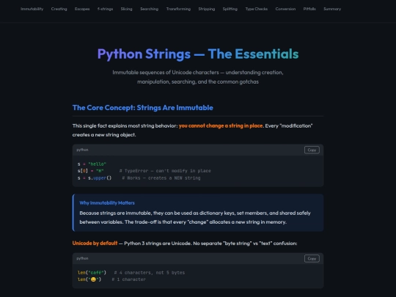The width and height of the screenshot is (396, 297).
Task: Click the Why Immutability Matters callout title
Action: pyautogui.click(x=107, y=203)
